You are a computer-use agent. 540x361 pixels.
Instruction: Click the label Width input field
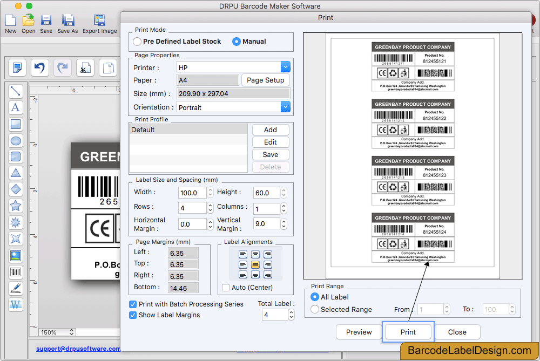(x=192, y=193)
